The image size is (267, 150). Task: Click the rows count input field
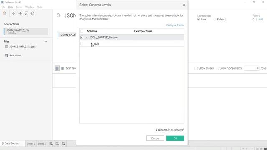[x=252, y=68]
